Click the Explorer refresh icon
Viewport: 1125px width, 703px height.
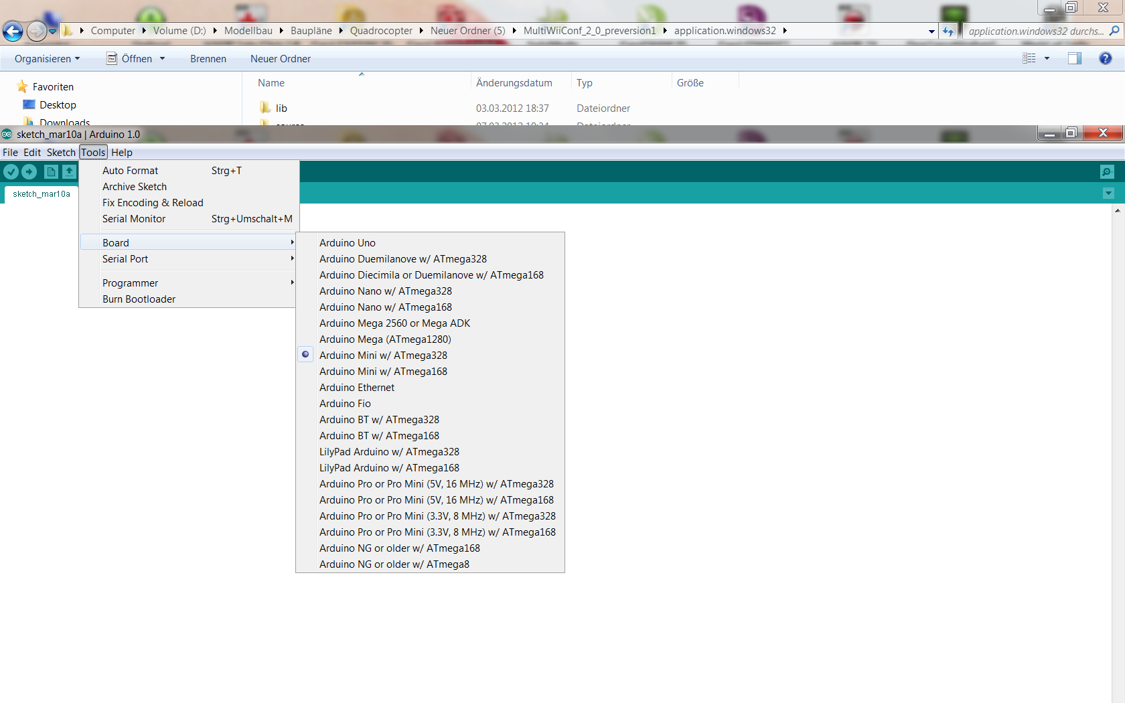click(948, 31)
